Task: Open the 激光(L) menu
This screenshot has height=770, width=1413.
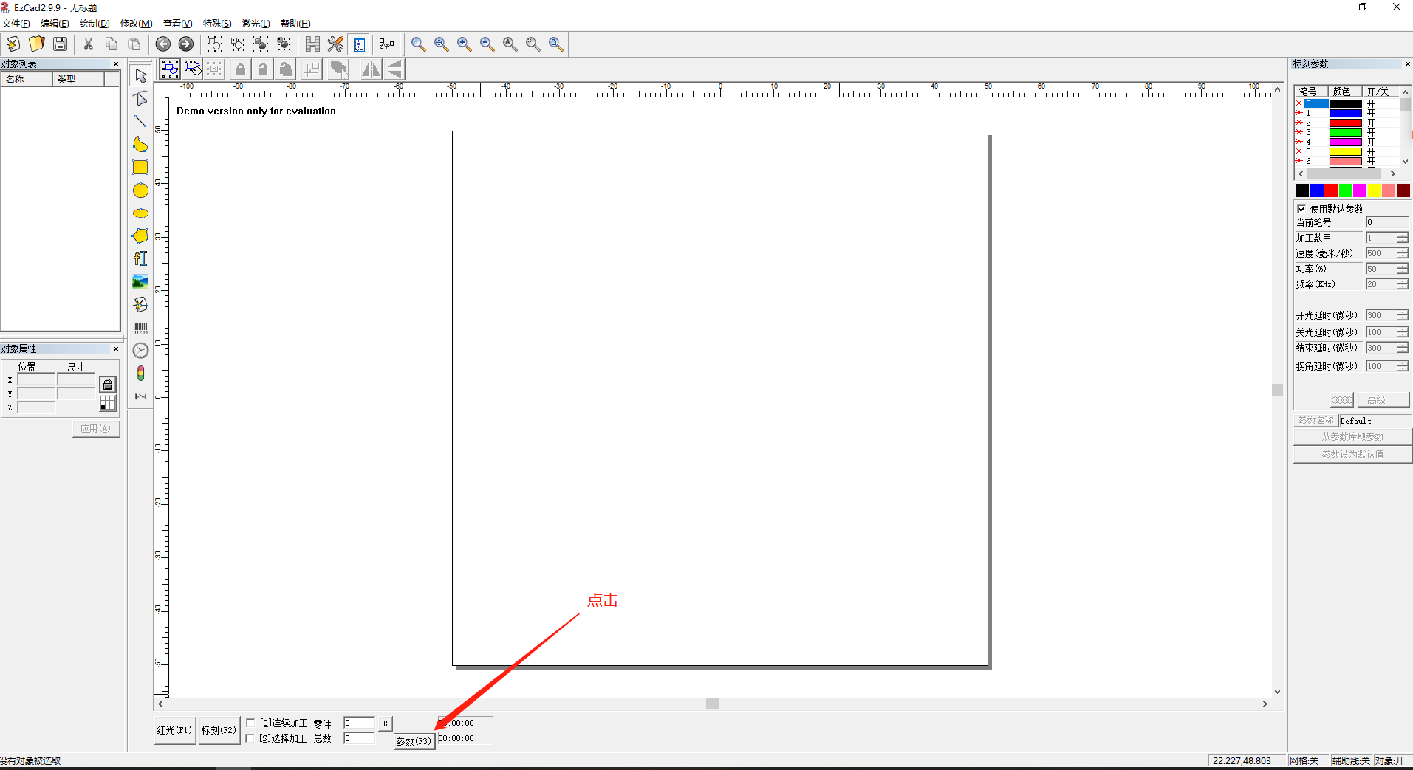Action: click(256, 24)
